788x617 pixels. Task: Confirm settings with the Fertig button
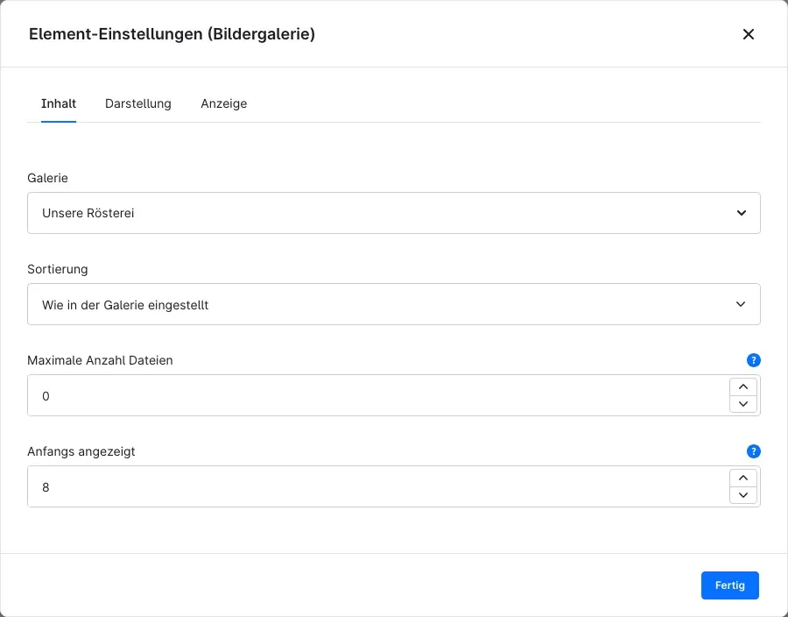(729, 585)
